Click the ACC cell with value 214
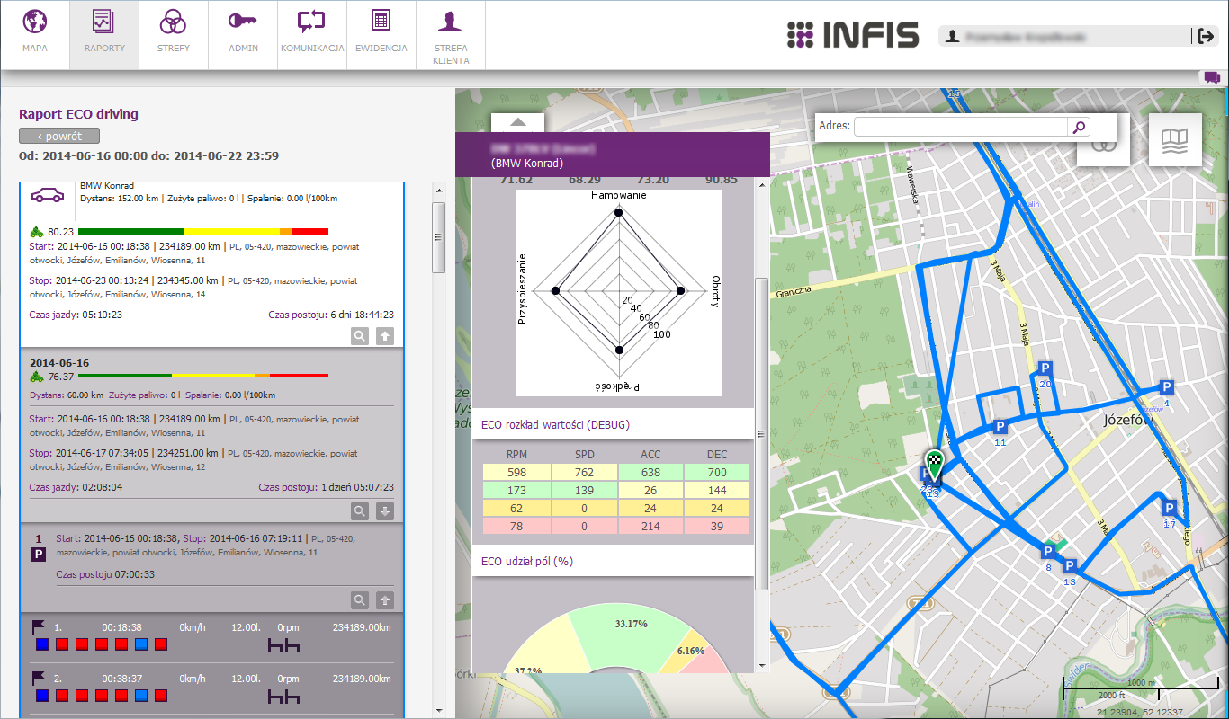The image size is (1229, 719). pyautogui.click(x=650, y=526)
